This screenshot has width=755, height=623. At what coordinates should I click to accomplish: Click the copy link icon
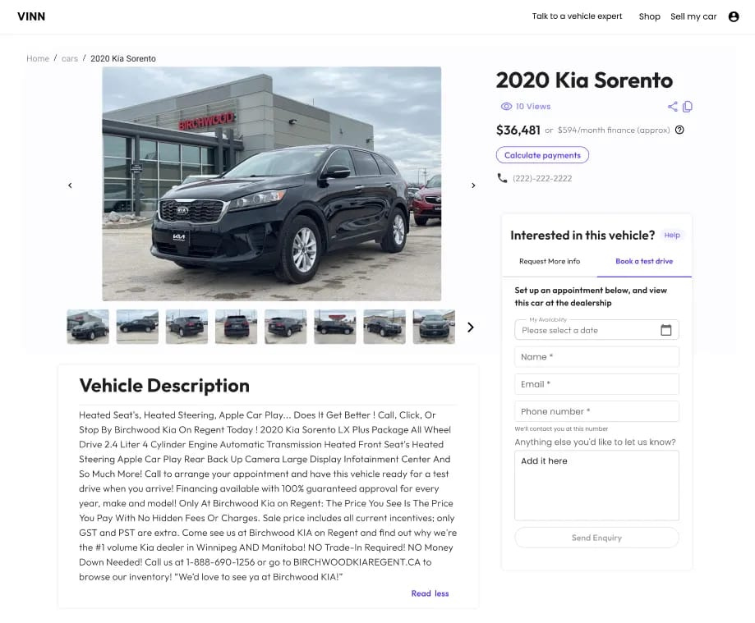point(688,107)
